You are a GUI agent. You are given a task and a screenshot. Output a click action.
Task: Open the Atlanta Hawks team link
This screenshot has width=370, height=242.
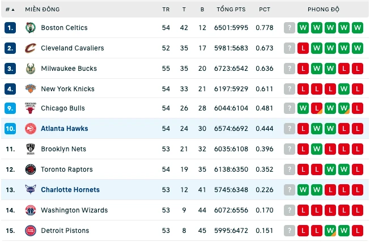tap(65, 129)
